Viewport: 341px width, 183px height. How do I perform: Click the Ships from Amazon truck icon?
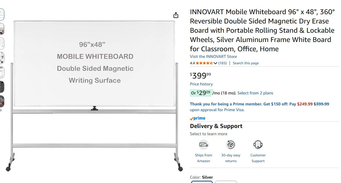[203, 144]
